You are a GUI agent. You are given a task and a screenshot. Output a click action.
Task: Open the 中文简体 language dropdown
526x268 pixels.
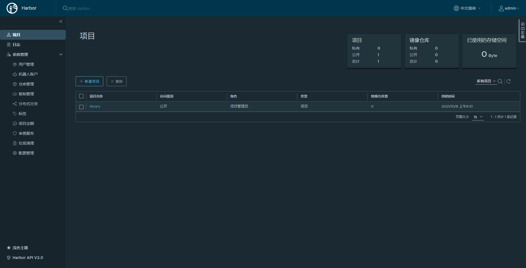point(467,8)
